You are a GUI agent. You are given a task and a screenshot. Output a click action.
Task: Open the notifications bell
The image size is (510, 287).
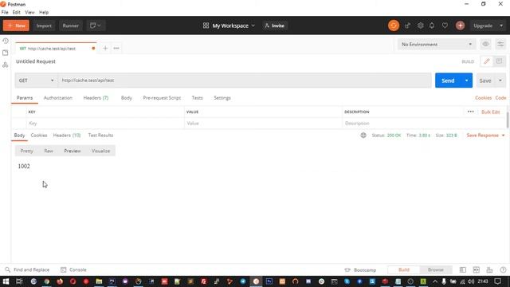coord(432,26)
